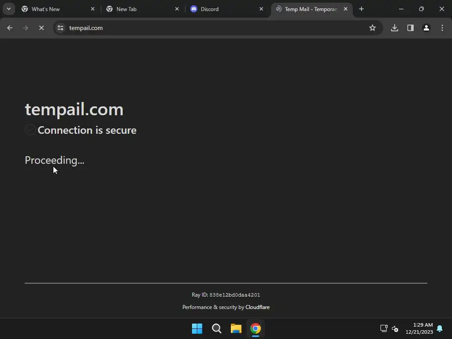
Task: Switch to the What's New tab
Action: (x=58, y=9)
